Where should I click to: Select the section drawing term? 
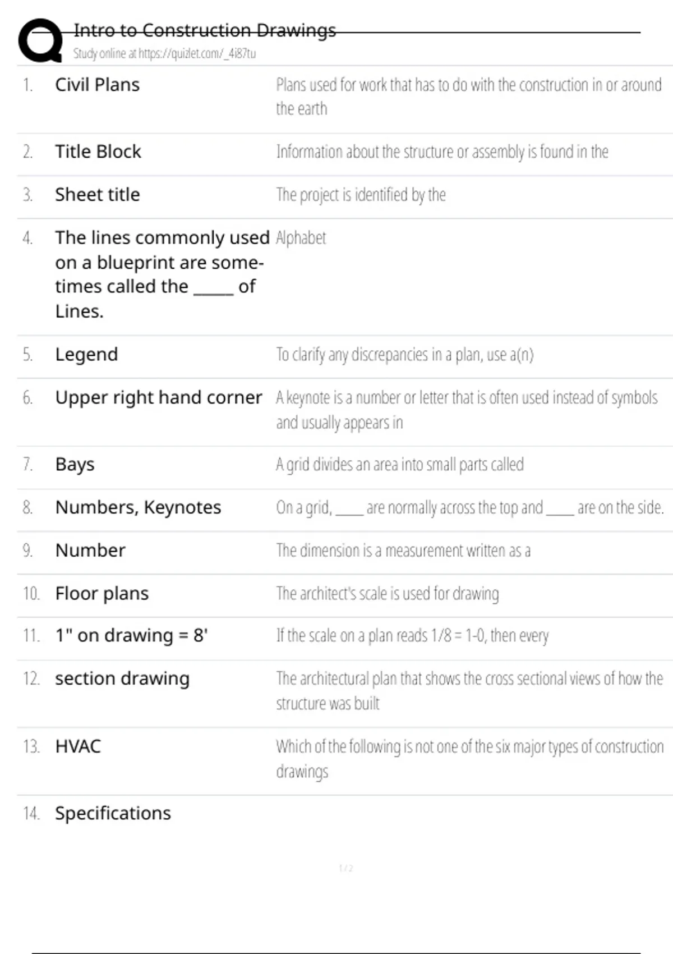tap(122, 678)
